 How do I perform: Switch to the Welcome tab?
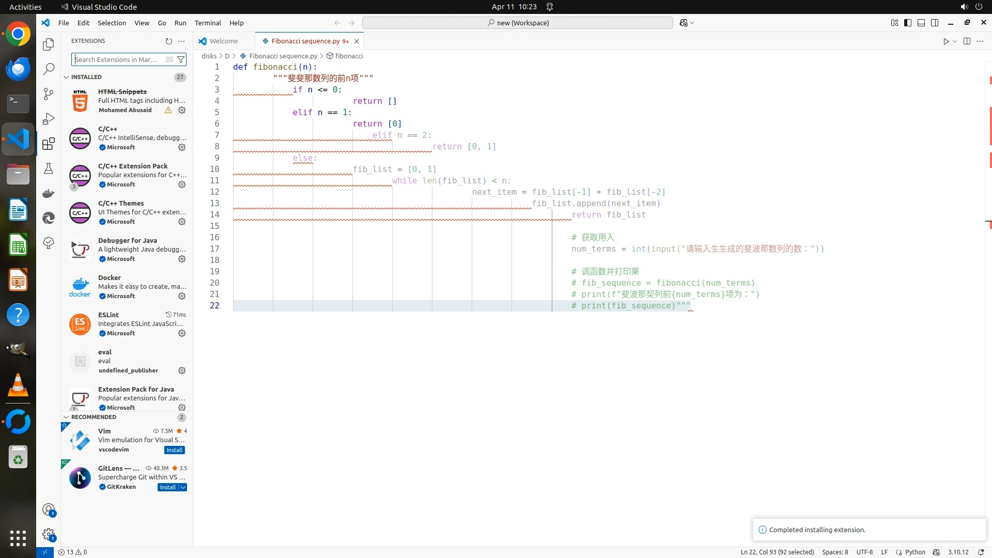223,41
